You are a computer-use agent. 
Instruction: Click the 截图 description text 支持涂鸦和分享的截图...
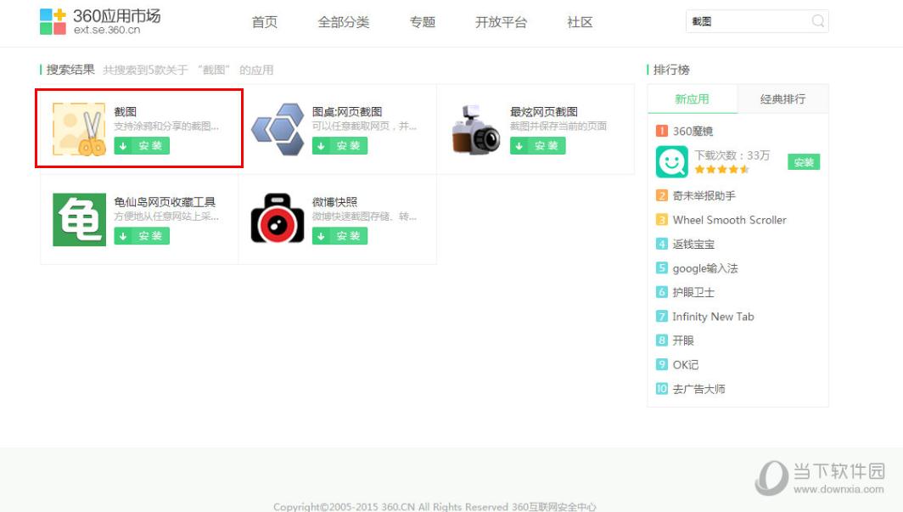166,127
